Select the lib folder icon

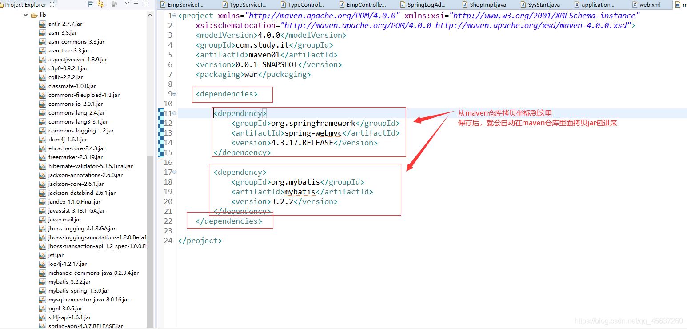[x=34, y=15]
